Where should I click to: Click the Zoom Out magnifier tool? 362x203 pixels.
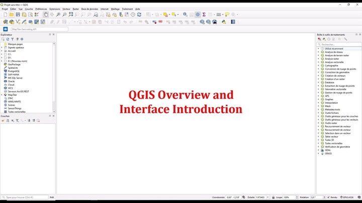[64, 15]
